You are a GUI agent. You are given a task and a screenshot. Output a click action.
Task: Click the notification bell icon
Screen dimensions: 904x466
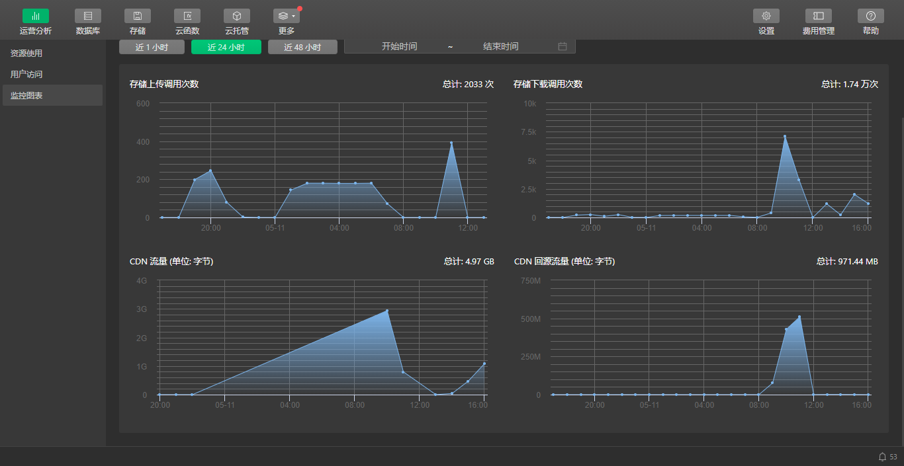pos(882,457)
